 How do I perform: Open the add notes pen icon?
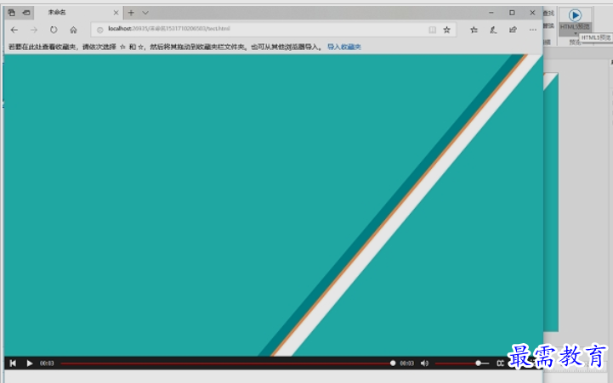pyautogui.click(x=493, y=30)
